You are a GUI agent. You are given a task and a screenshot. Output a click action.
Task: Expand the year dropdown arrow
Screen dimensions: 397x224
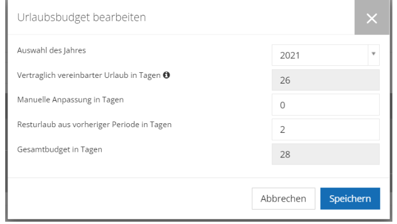373,55
